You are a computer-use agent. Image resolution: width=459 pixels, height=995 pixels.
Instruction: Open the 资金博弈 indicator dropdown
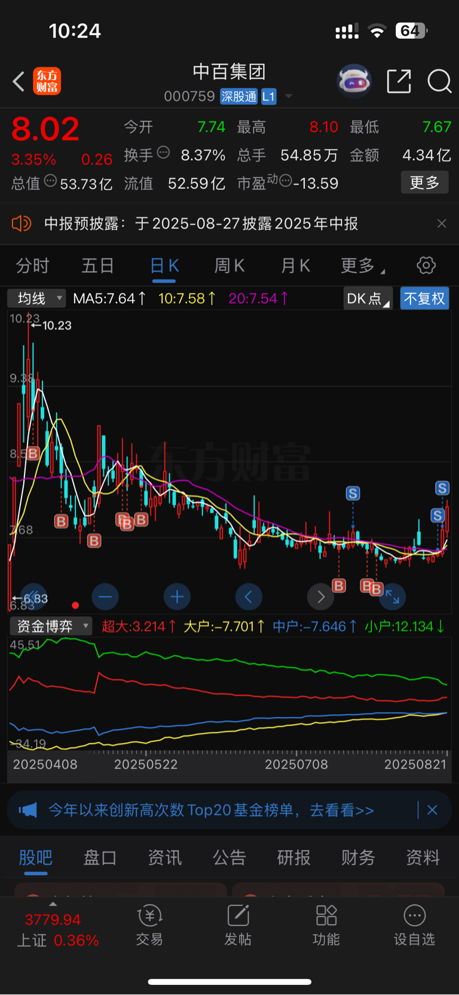[x=51, y=626]
